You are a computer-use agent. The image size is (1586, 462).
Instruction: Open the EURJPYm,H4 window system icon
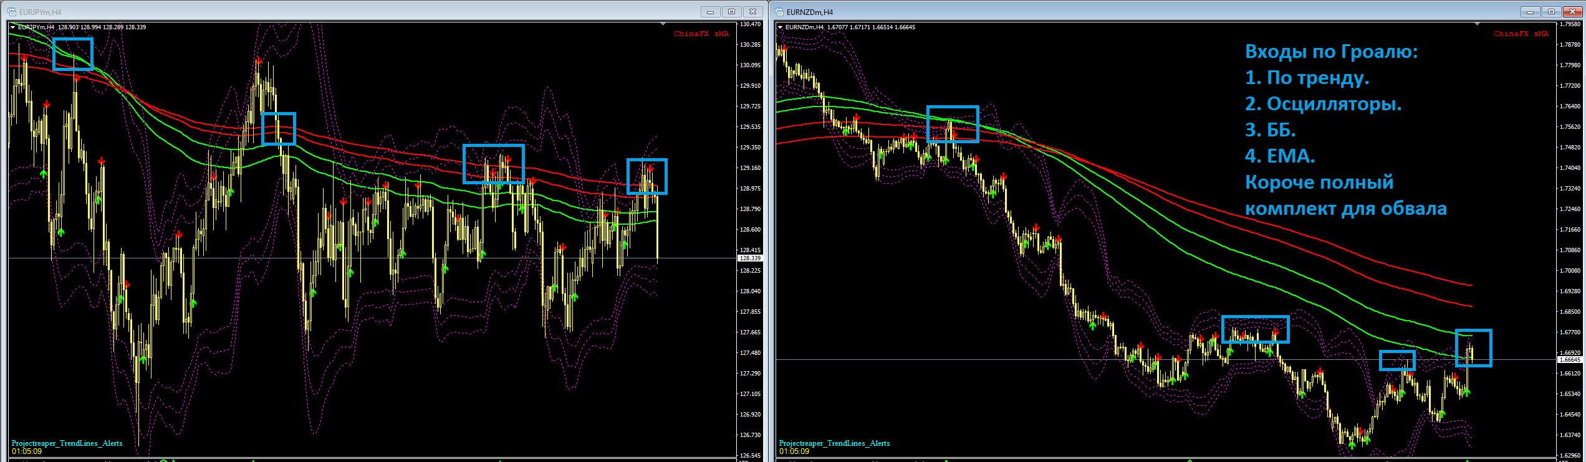(12, 12)
